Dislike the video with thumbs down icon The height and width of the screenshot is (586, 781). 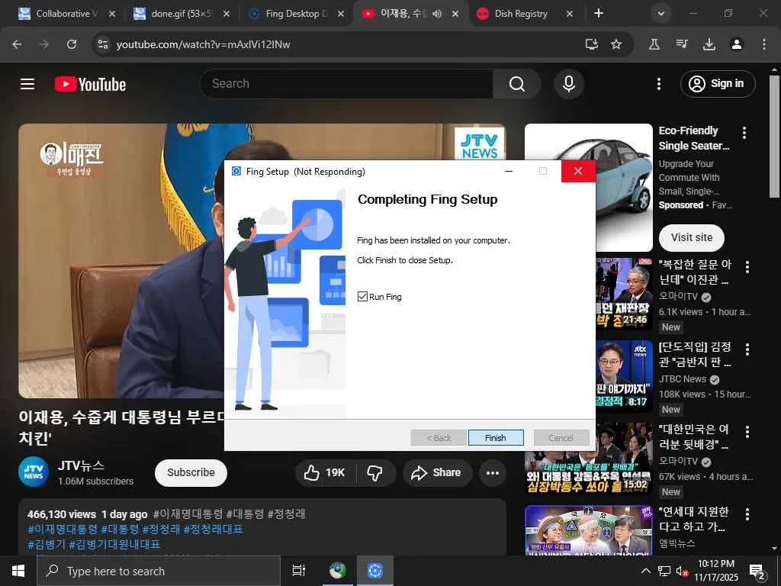(x=375, y=472)
